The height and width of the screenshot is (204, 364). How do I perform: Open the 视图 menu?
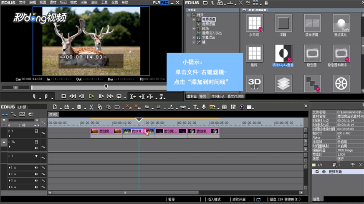pos(43,3)
